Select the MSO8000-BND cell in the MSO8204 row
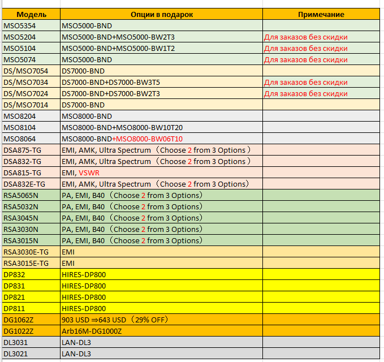 click(161, 116)
